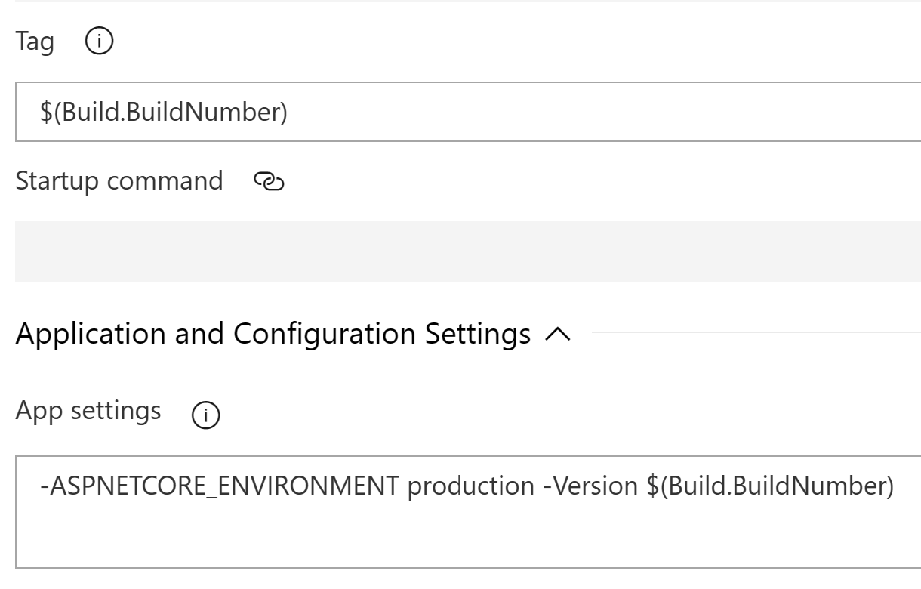Viewport: 921px width, 589px height.
Task: Place cursor on -ASPNETCORE_ENVIRONMENT text
Action: (220, 486)
